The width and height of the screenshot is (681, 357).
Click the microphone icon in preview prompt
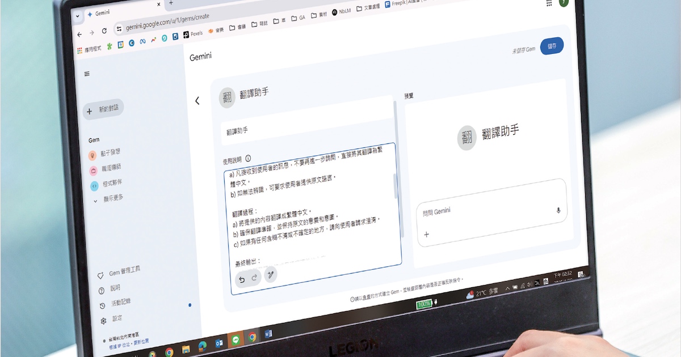click(558, 210)
